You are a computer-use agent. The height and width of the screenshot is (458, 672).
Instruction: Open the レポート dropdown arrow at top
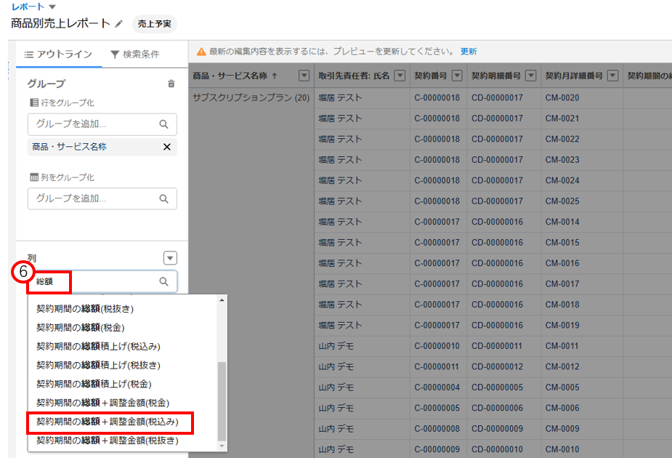pos(52,7)
